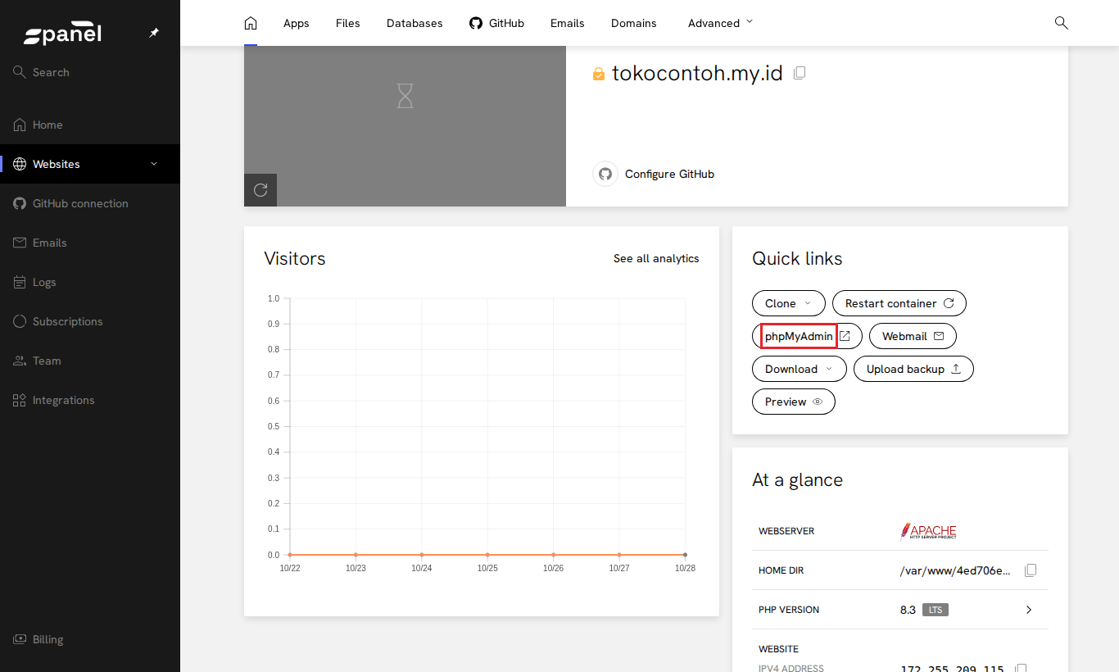Click the Restart container button

[899, 303]
